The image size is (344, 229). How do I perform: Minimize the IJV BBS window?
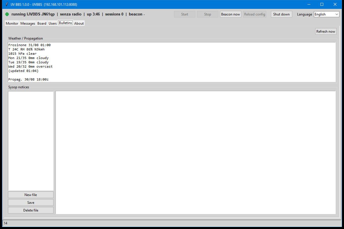(309, 4)
